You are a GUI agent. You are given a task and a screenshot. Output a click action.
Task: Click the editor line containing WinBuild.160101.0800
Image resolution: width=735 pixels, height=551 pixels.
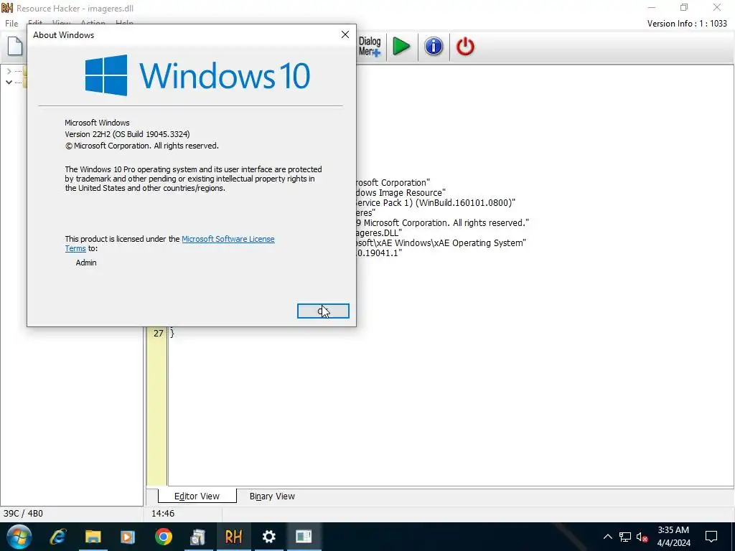(436, 203)
